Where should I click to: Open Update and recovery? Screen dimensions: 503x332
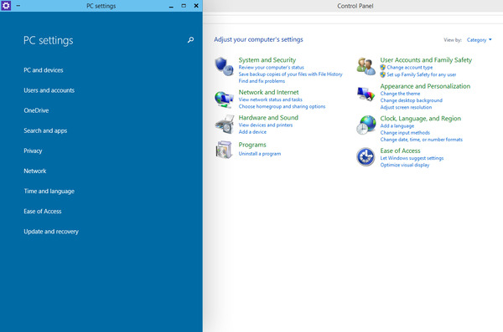coord(51,232)
